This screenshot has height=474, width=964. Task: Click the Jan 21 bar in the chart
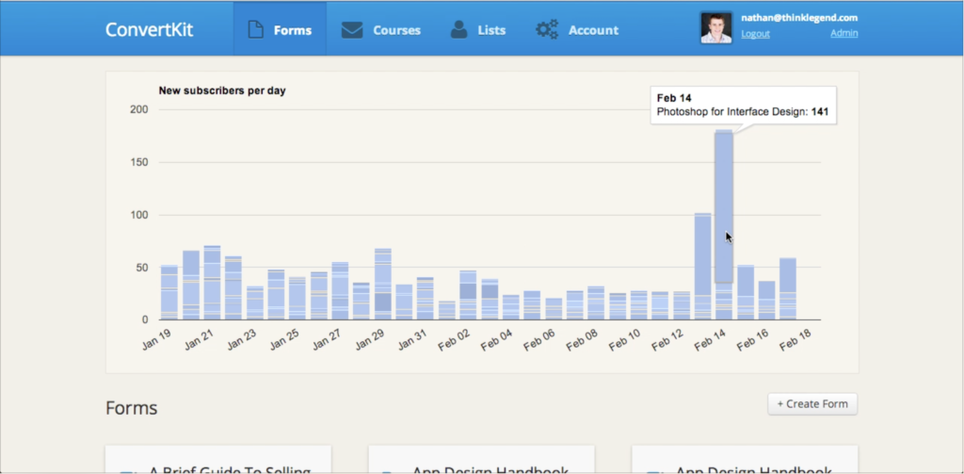[212, 283]
